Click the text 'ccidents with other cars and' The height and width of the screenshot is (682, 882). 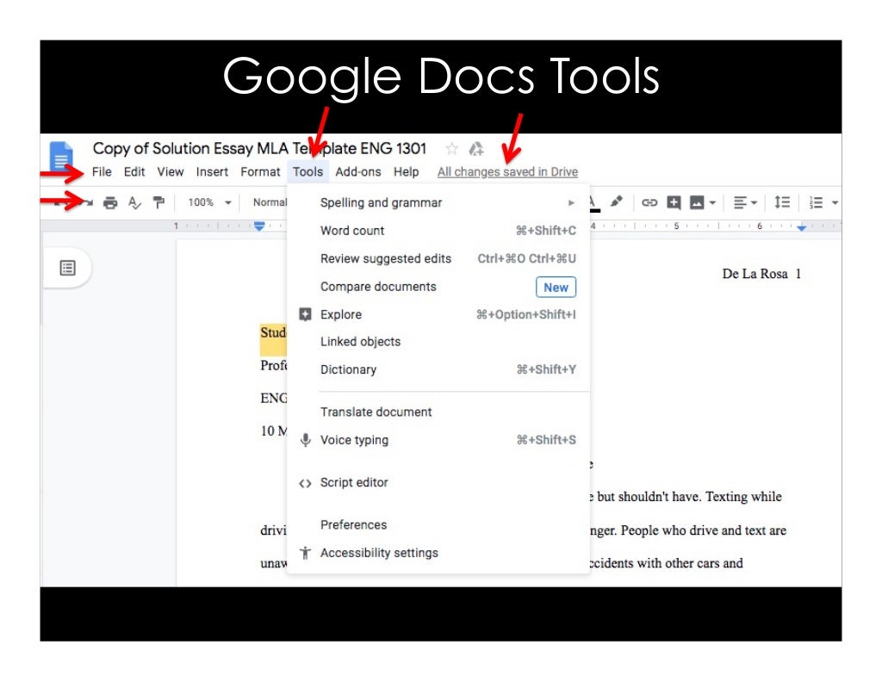click(666, 563)
